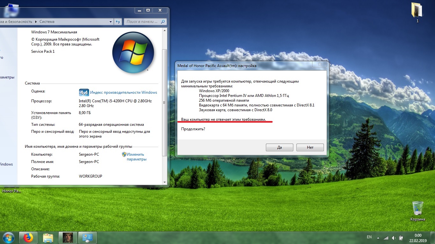Click the shield icon beside Изменить параметры
This screenshot has height=244, width=435.
click(x=124, y=154)
